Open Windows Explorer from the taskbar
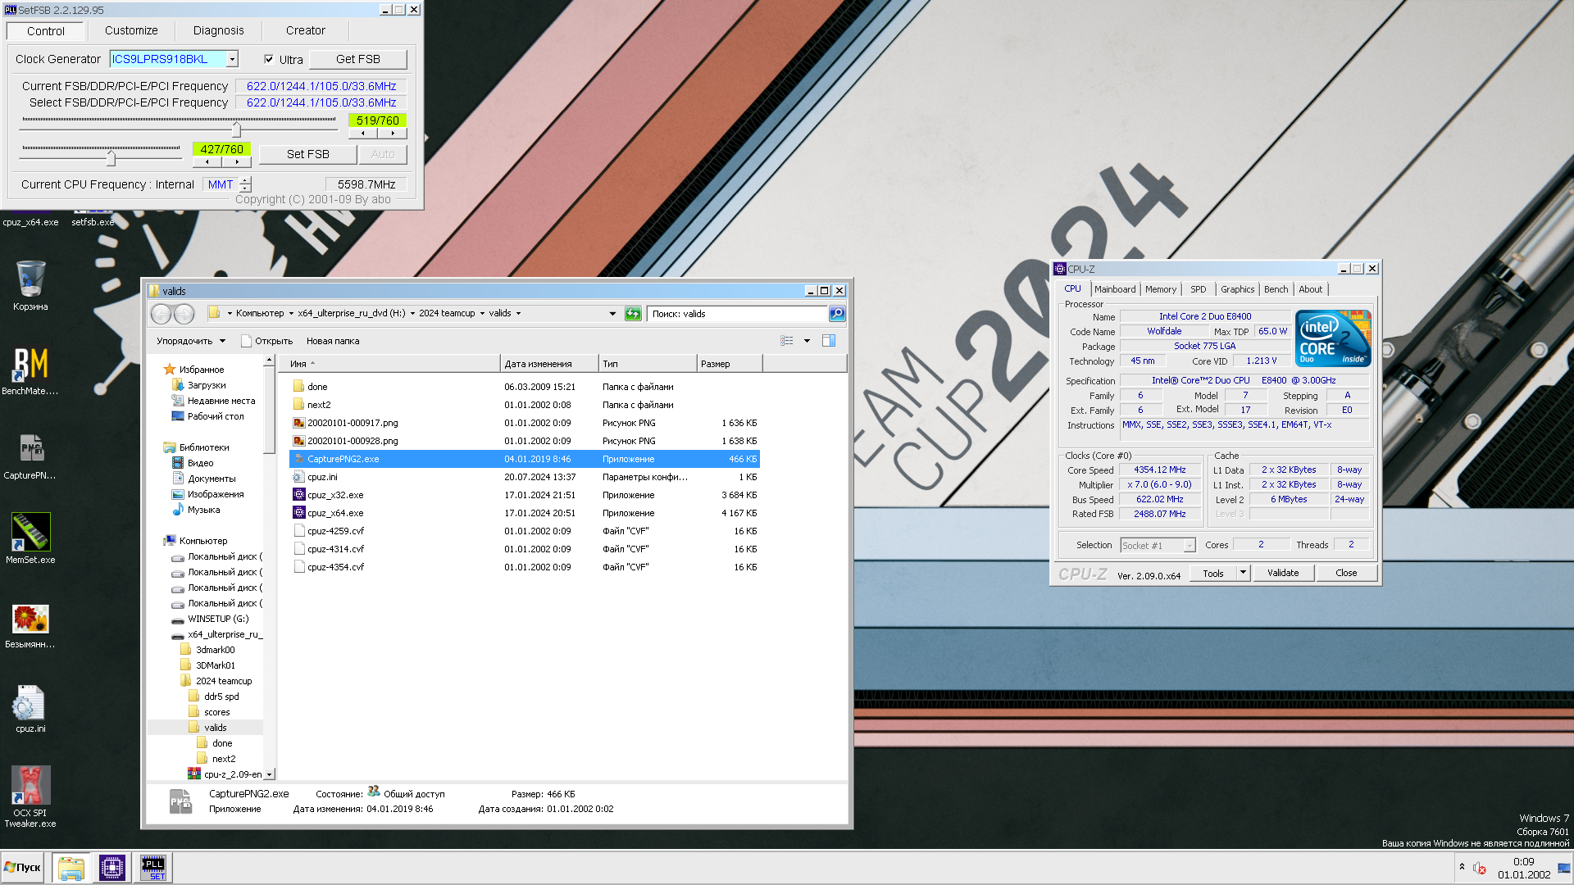Viewport: 1574px width, 885px height. click(71, 868)
